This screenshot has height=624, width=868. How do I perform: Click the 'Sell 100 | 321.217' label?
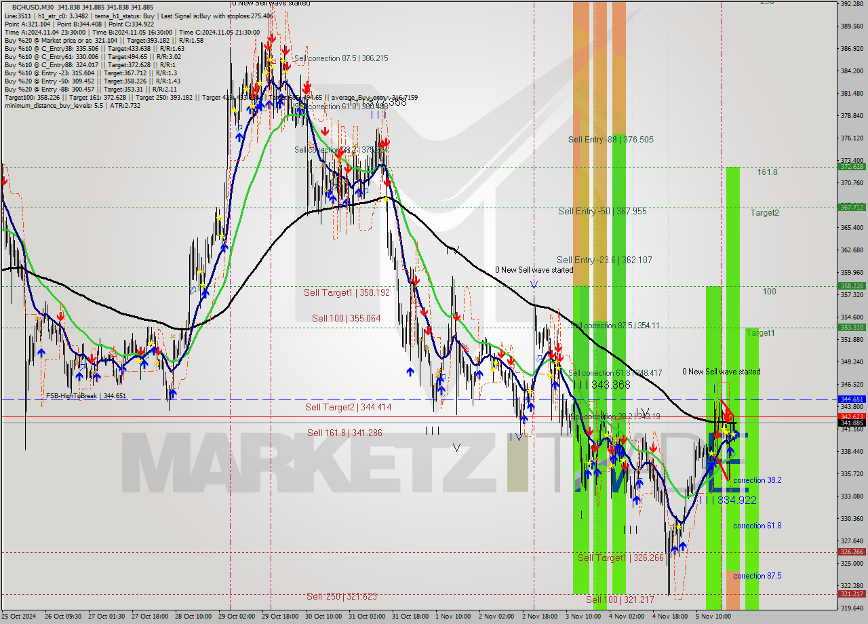tap(620, 600)
